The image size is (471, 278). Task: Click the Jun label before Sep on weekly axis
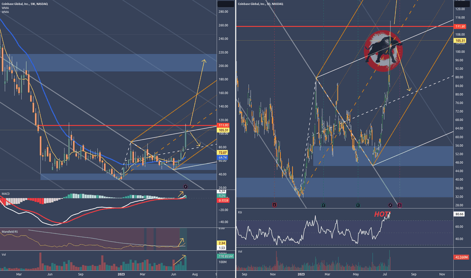(50, 274)
